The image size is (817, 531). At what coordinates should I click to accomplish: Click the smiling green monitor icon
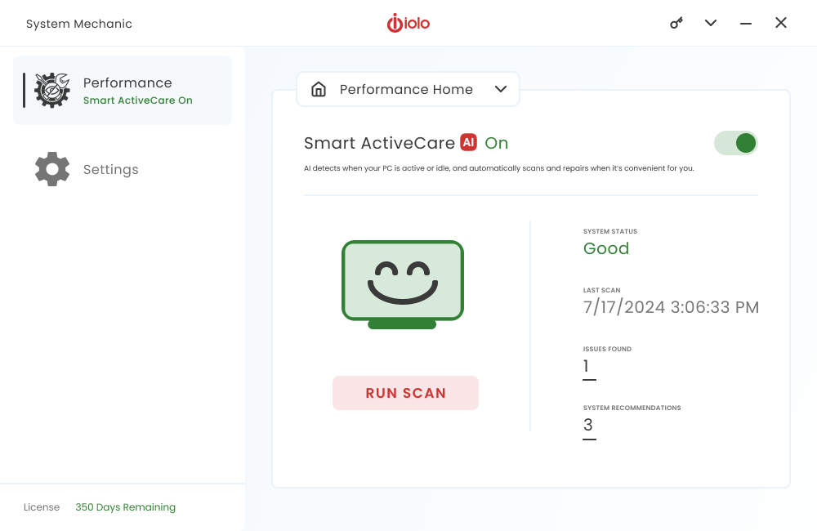tap(402, 284)
